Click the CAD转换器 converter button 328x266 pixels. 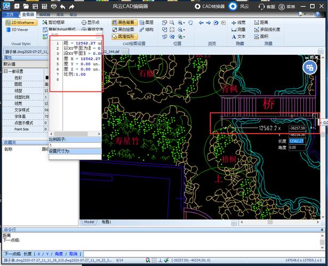209,6
